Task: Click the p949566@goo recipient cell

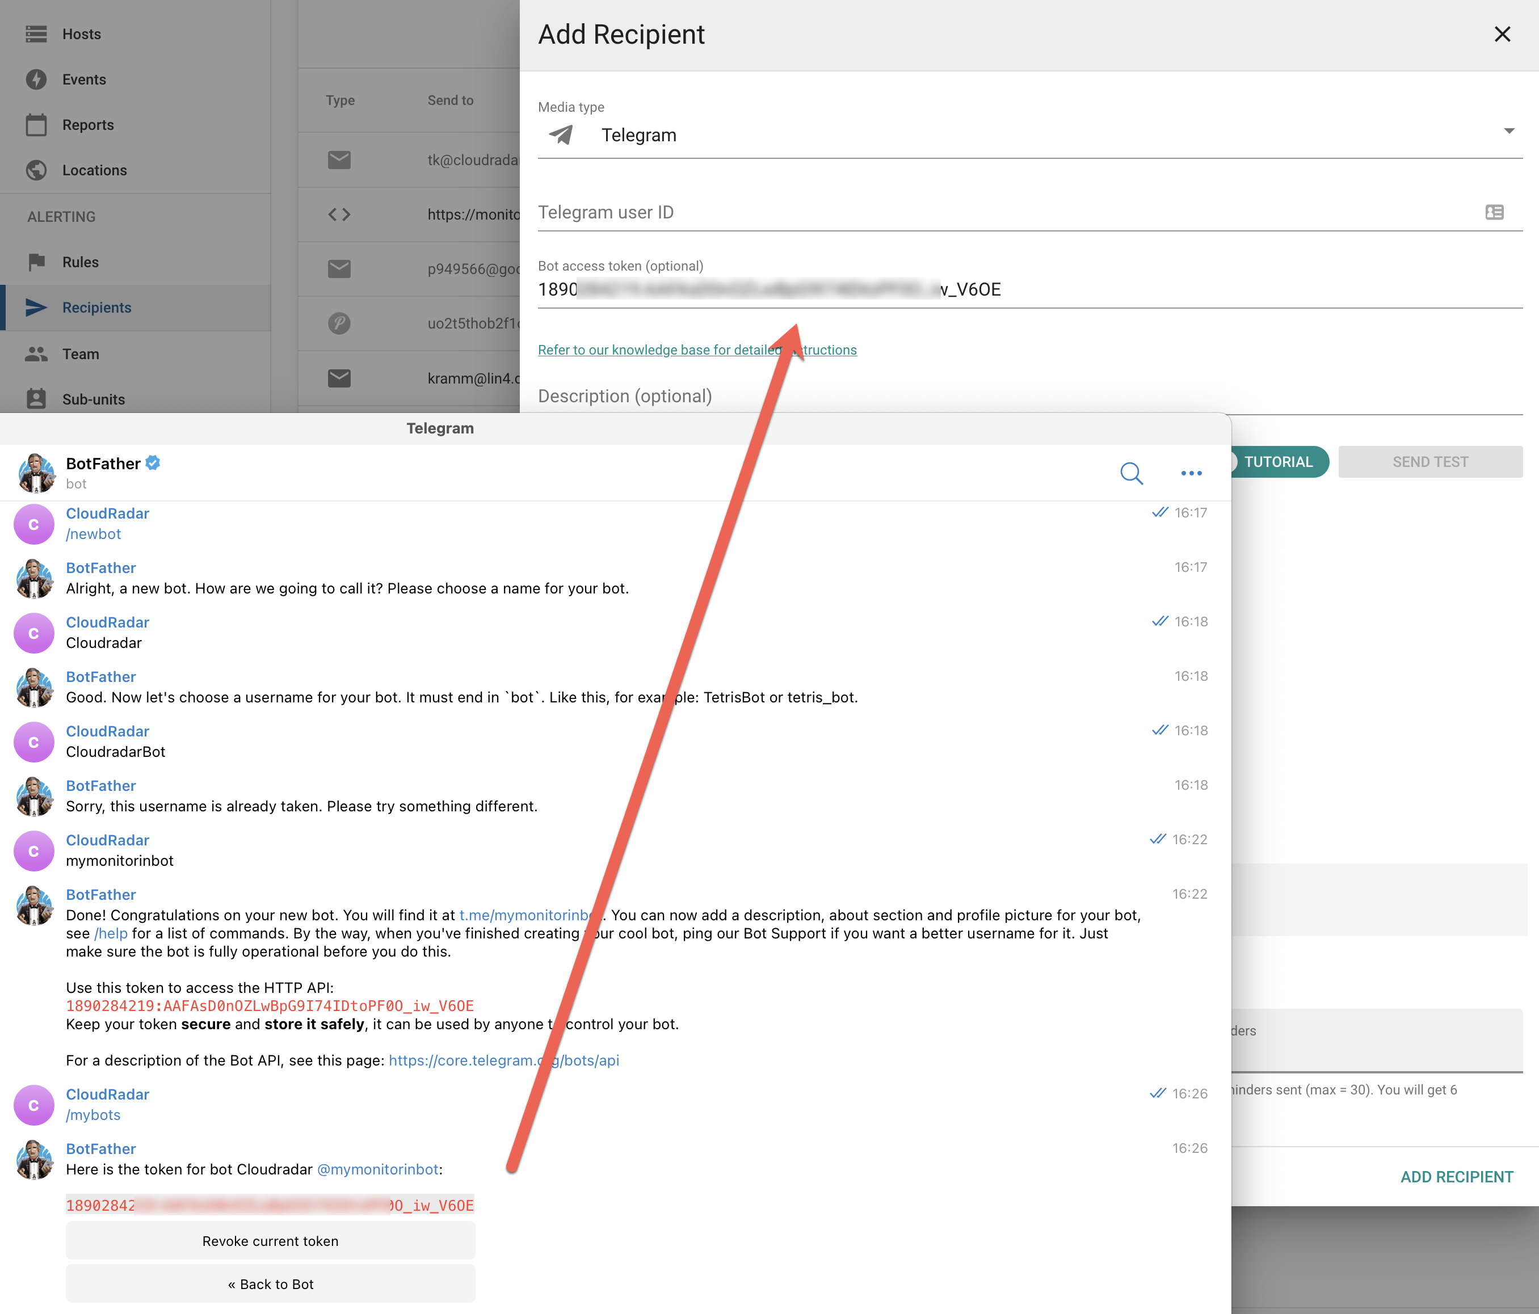Action: [x=473, y=269]
